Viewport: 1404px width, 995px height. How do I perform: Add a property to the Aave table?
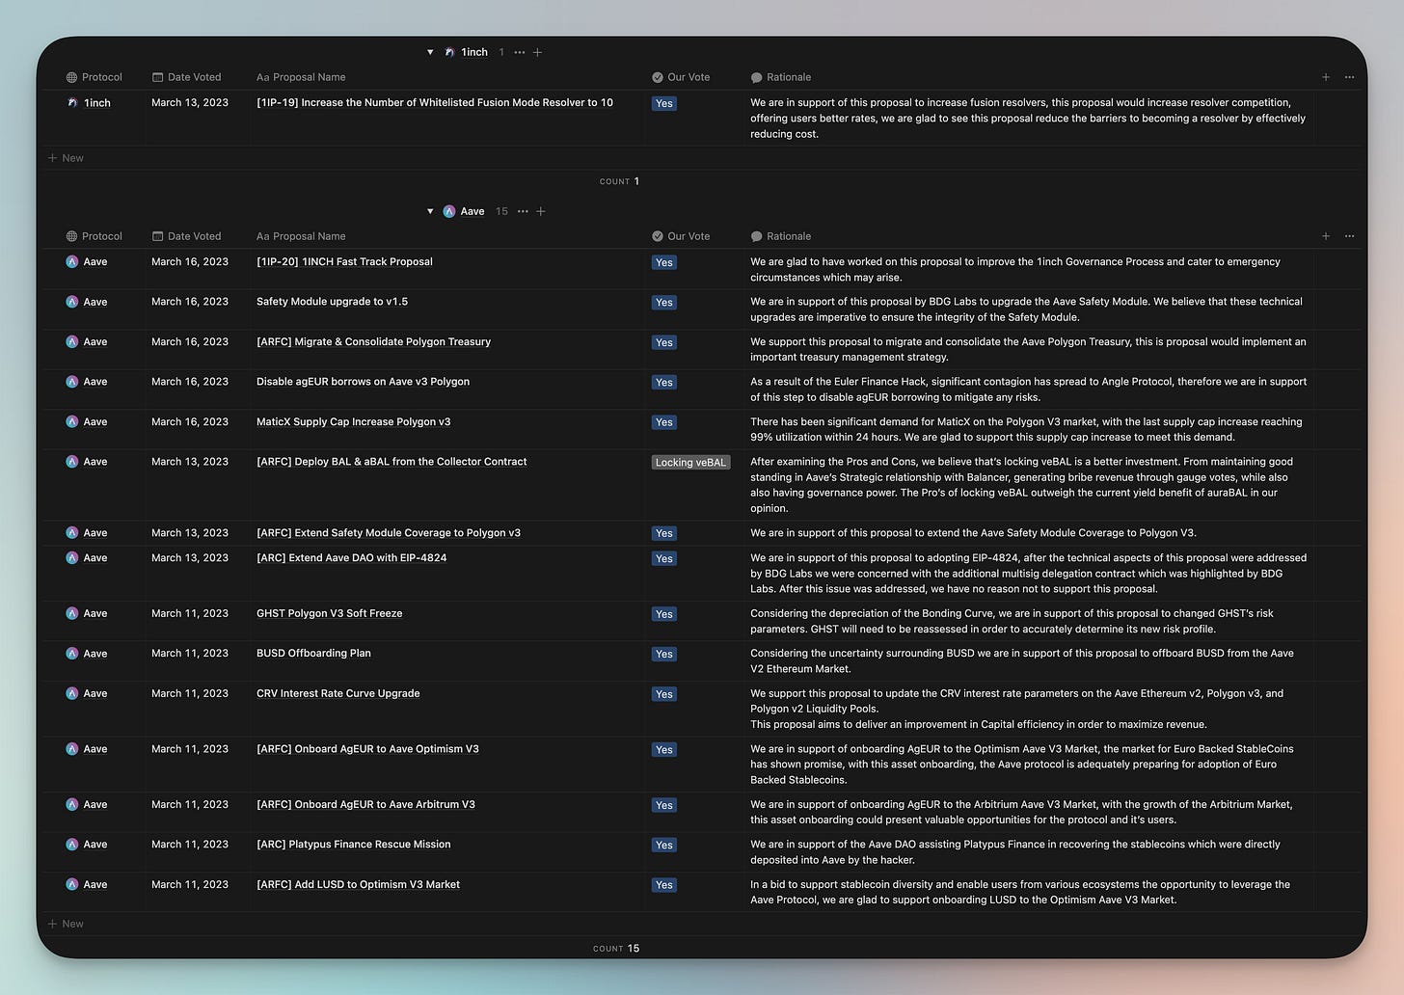coord(1326,236)
